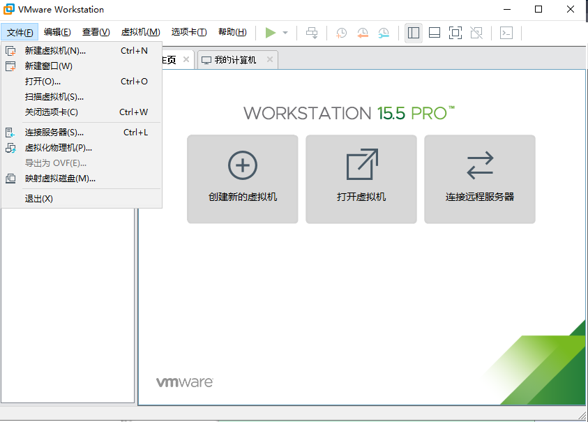Viewport: 588px width, 422px height.
Task: Choose 映射虚拟磁盘(M)... menu entry
Action: 82,179
